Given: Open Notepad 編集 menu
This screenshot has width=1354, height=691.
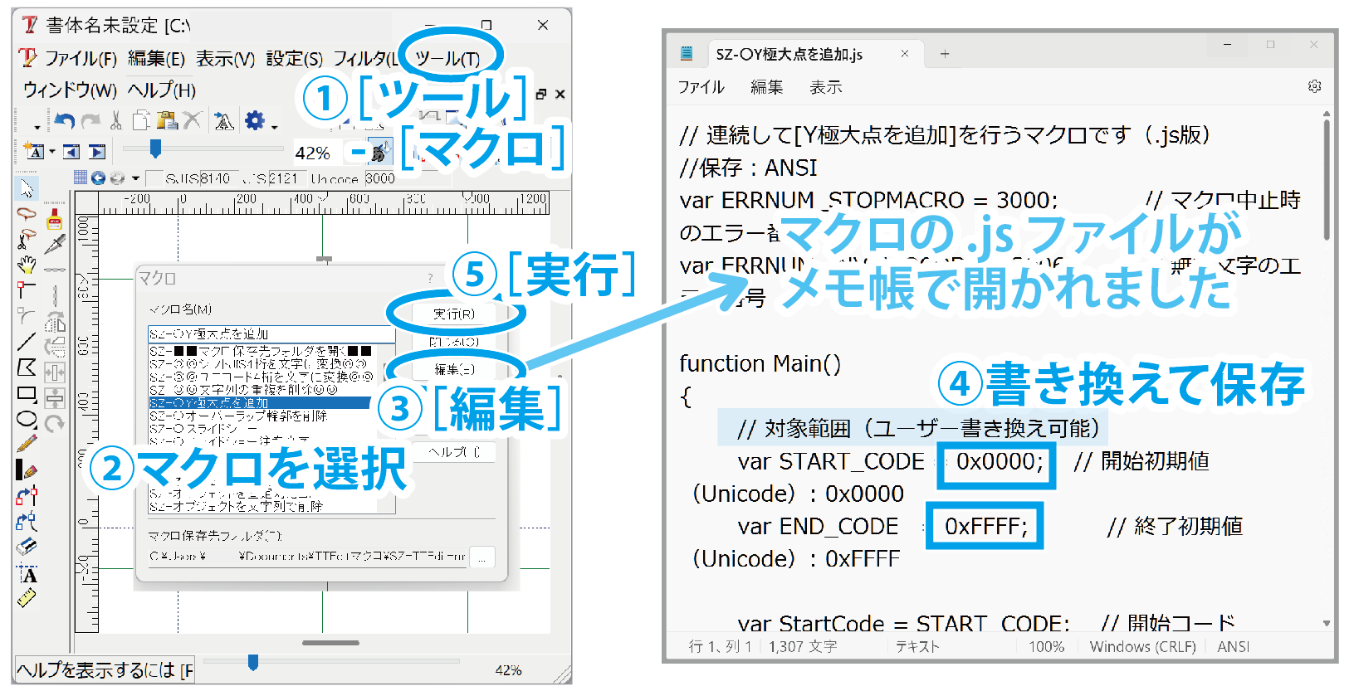Looking at the screenshot, I should click(x=765, y=87).
